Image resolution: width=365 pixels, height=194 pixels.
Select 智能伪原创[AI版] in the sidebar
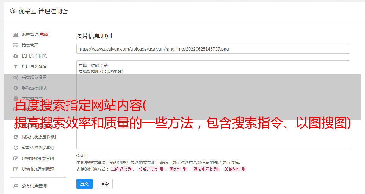coord(38,148)
